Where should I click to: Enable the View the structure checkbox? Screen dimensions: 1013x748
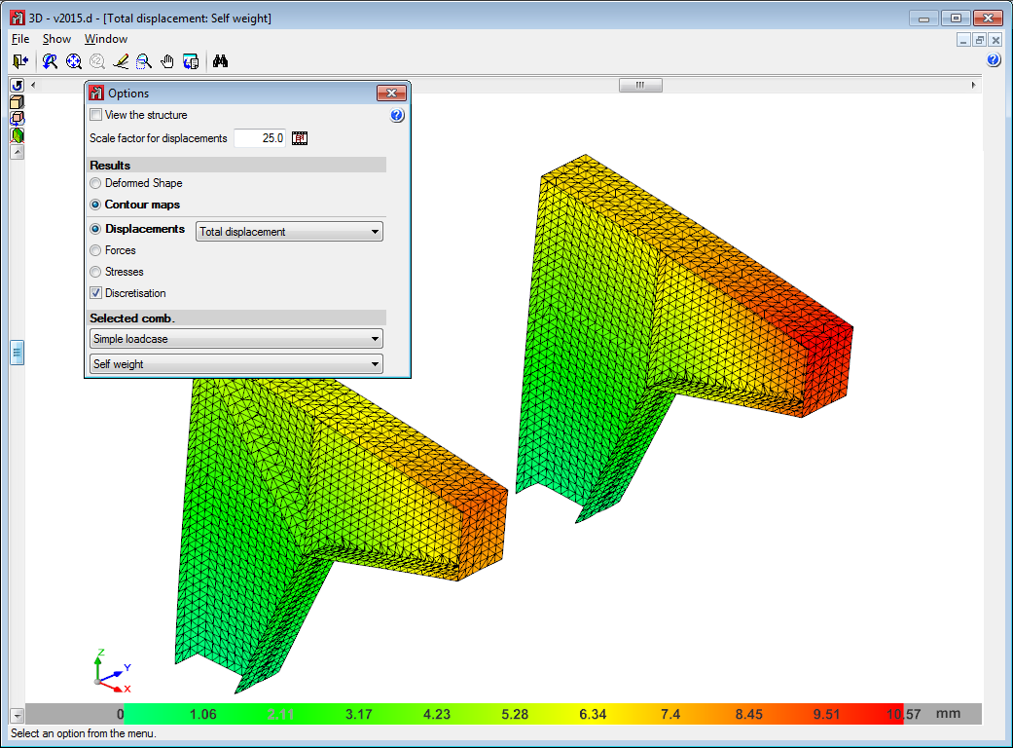95,115
